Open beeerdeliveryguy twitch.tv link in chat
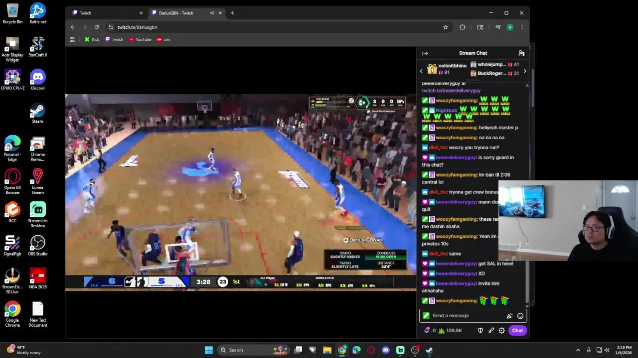The width and height of the screenshot is (638, 358). click(451, 90)
